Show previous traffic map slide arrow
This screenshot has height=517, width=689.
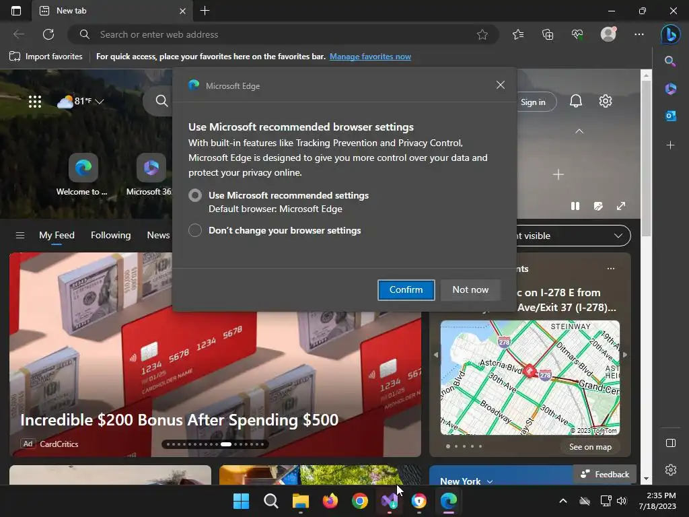click(x=436, y=354)
